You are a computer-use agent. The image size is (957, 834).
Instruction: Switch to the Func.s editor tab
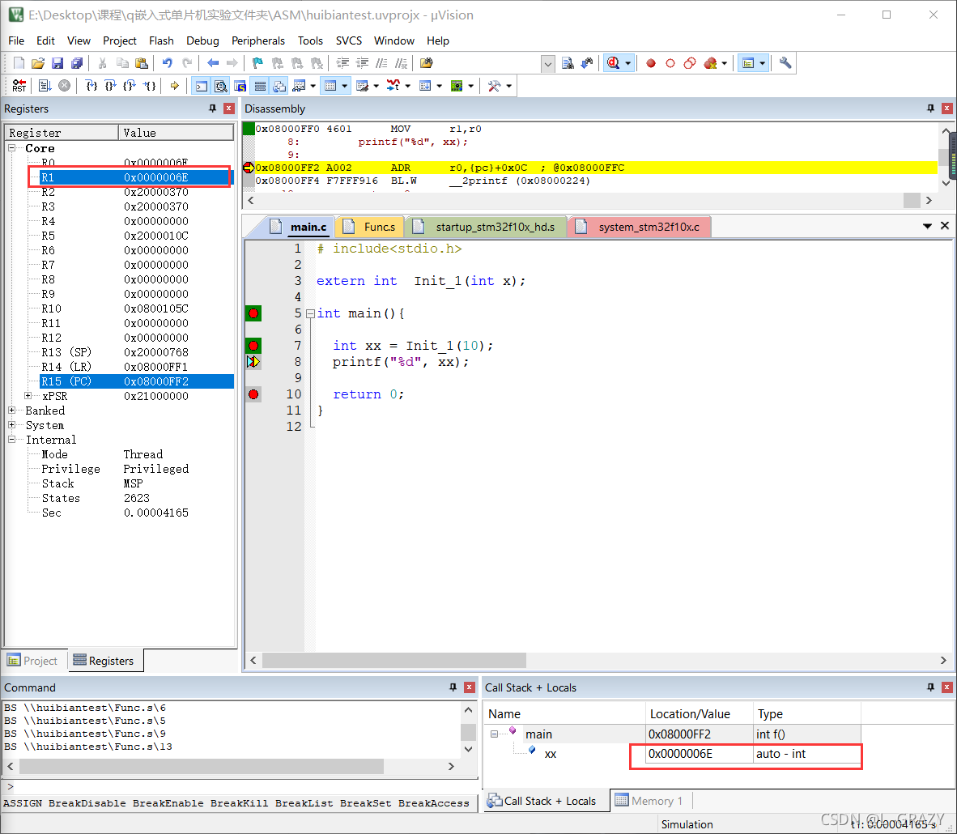[x=369, y=227]
